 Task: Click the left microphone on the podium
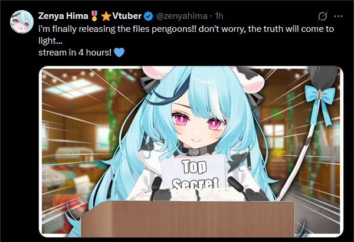point(156,188)
